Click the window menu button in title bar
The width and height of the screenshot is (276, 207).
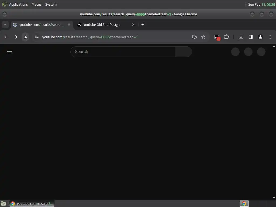[x=4, y=14]
